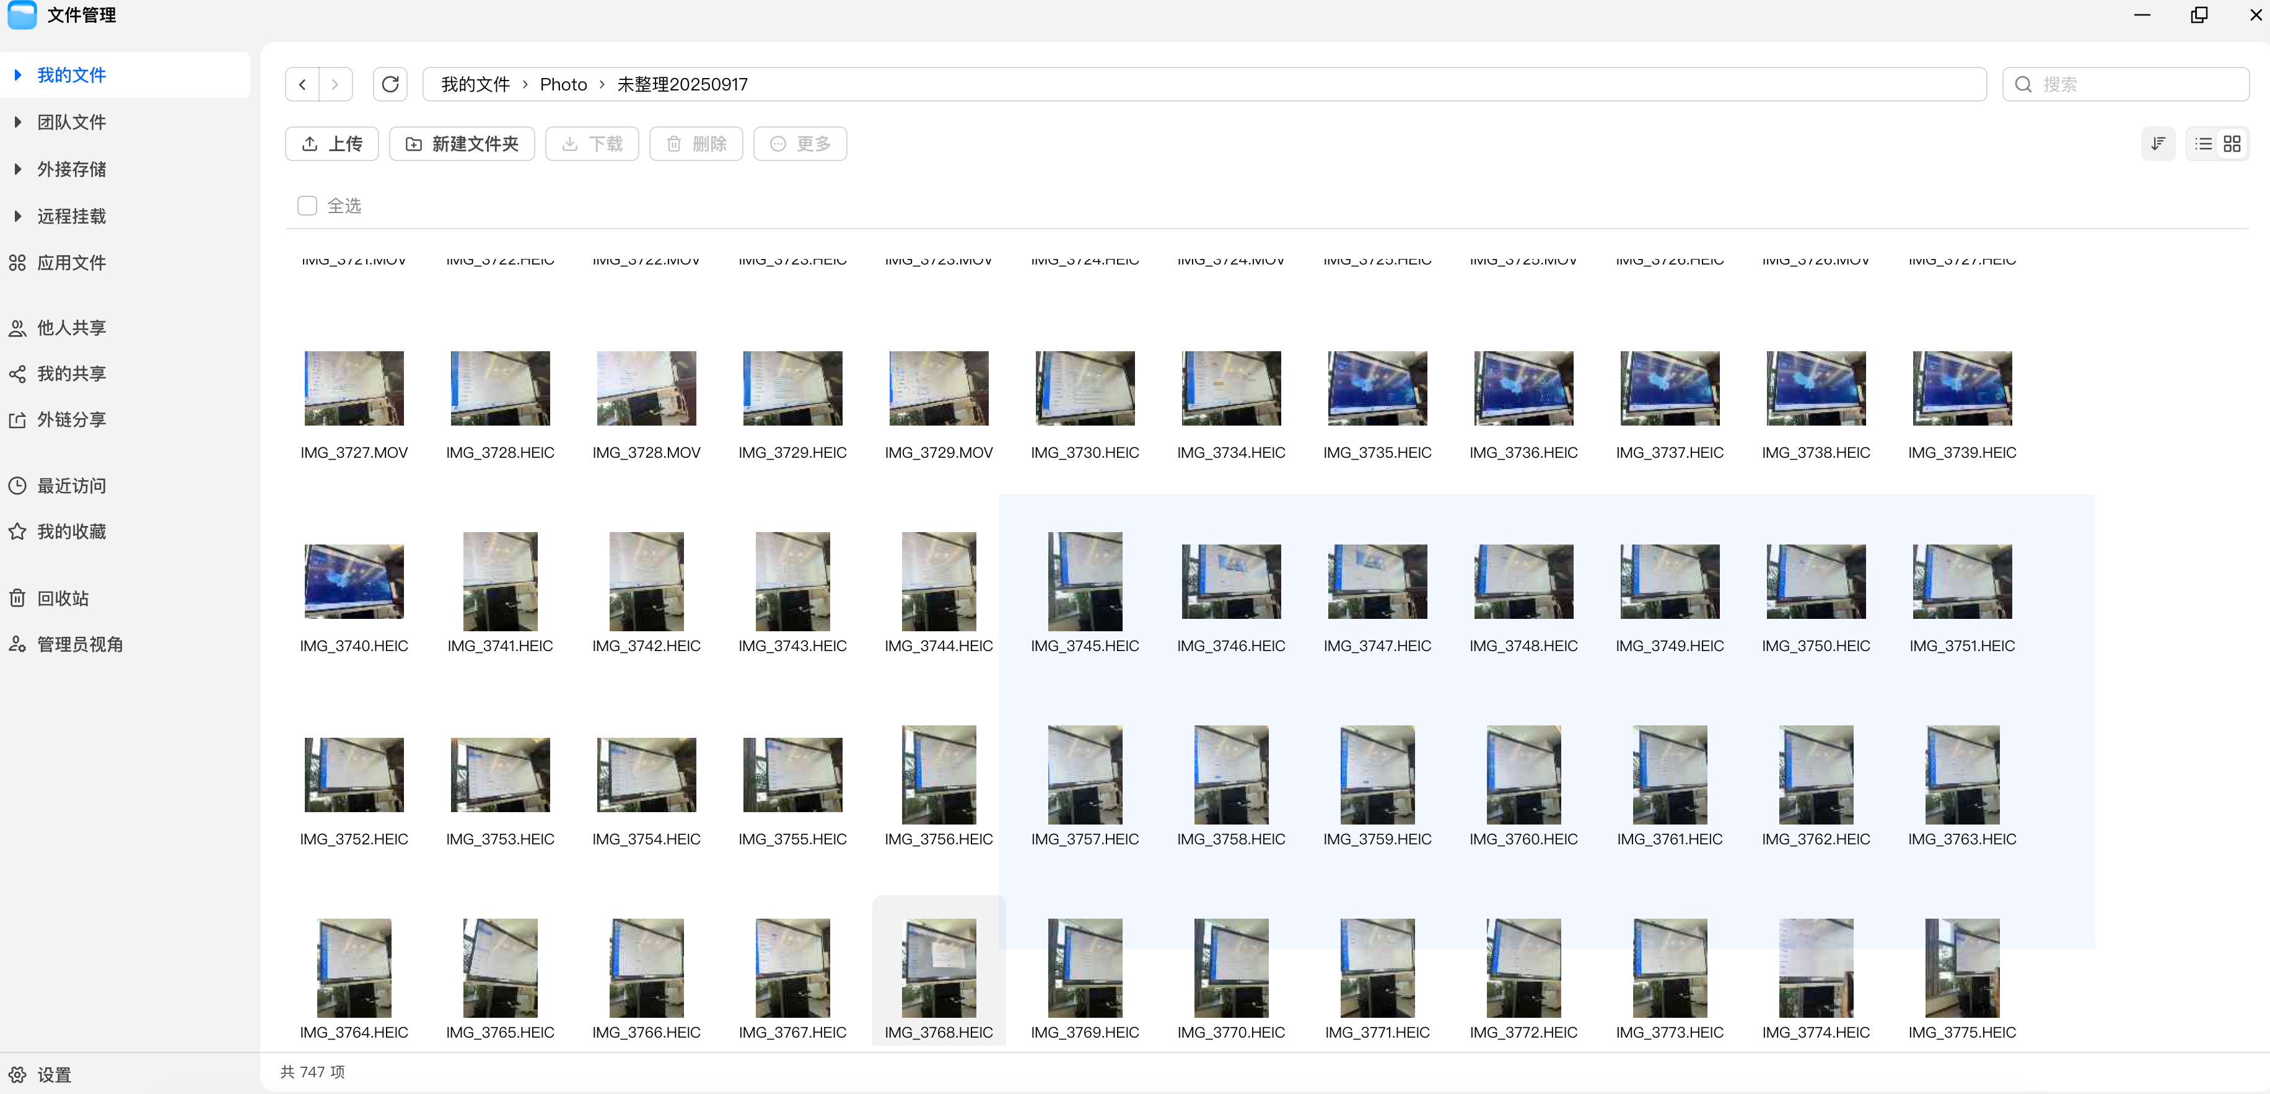Expand the 我的文件 tree node
2270x1094 pixels.
tap(17, 75)
